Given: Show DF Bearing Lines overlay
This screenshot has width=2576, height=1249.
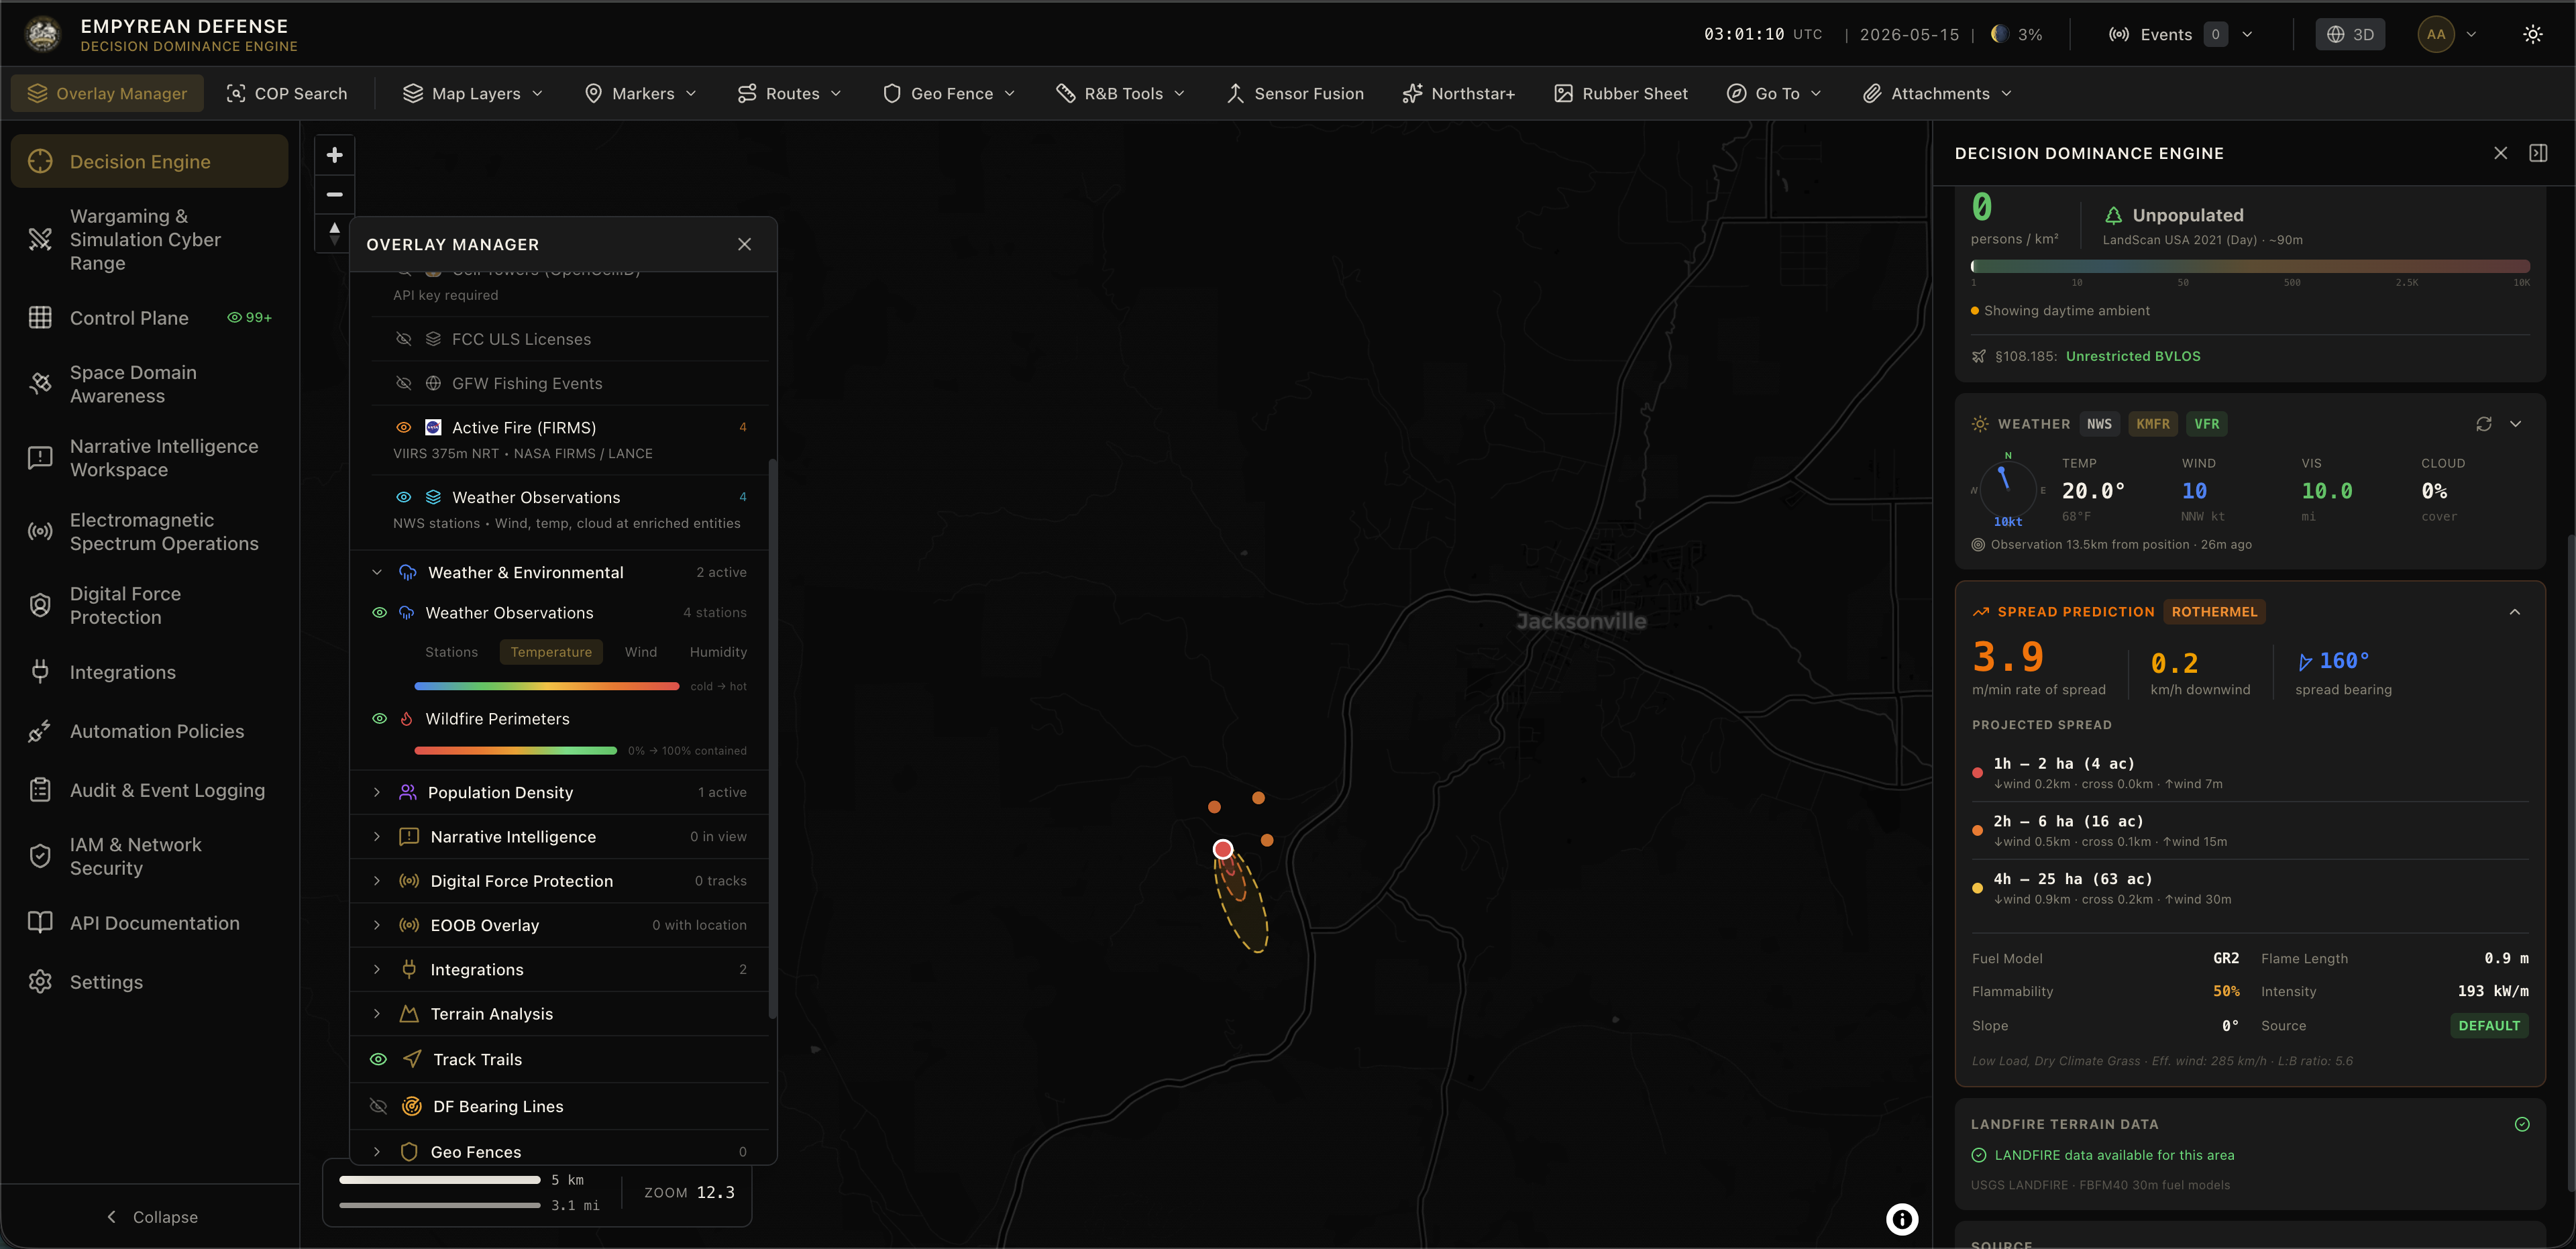Looking at the screenshot, I should 378,1106.
